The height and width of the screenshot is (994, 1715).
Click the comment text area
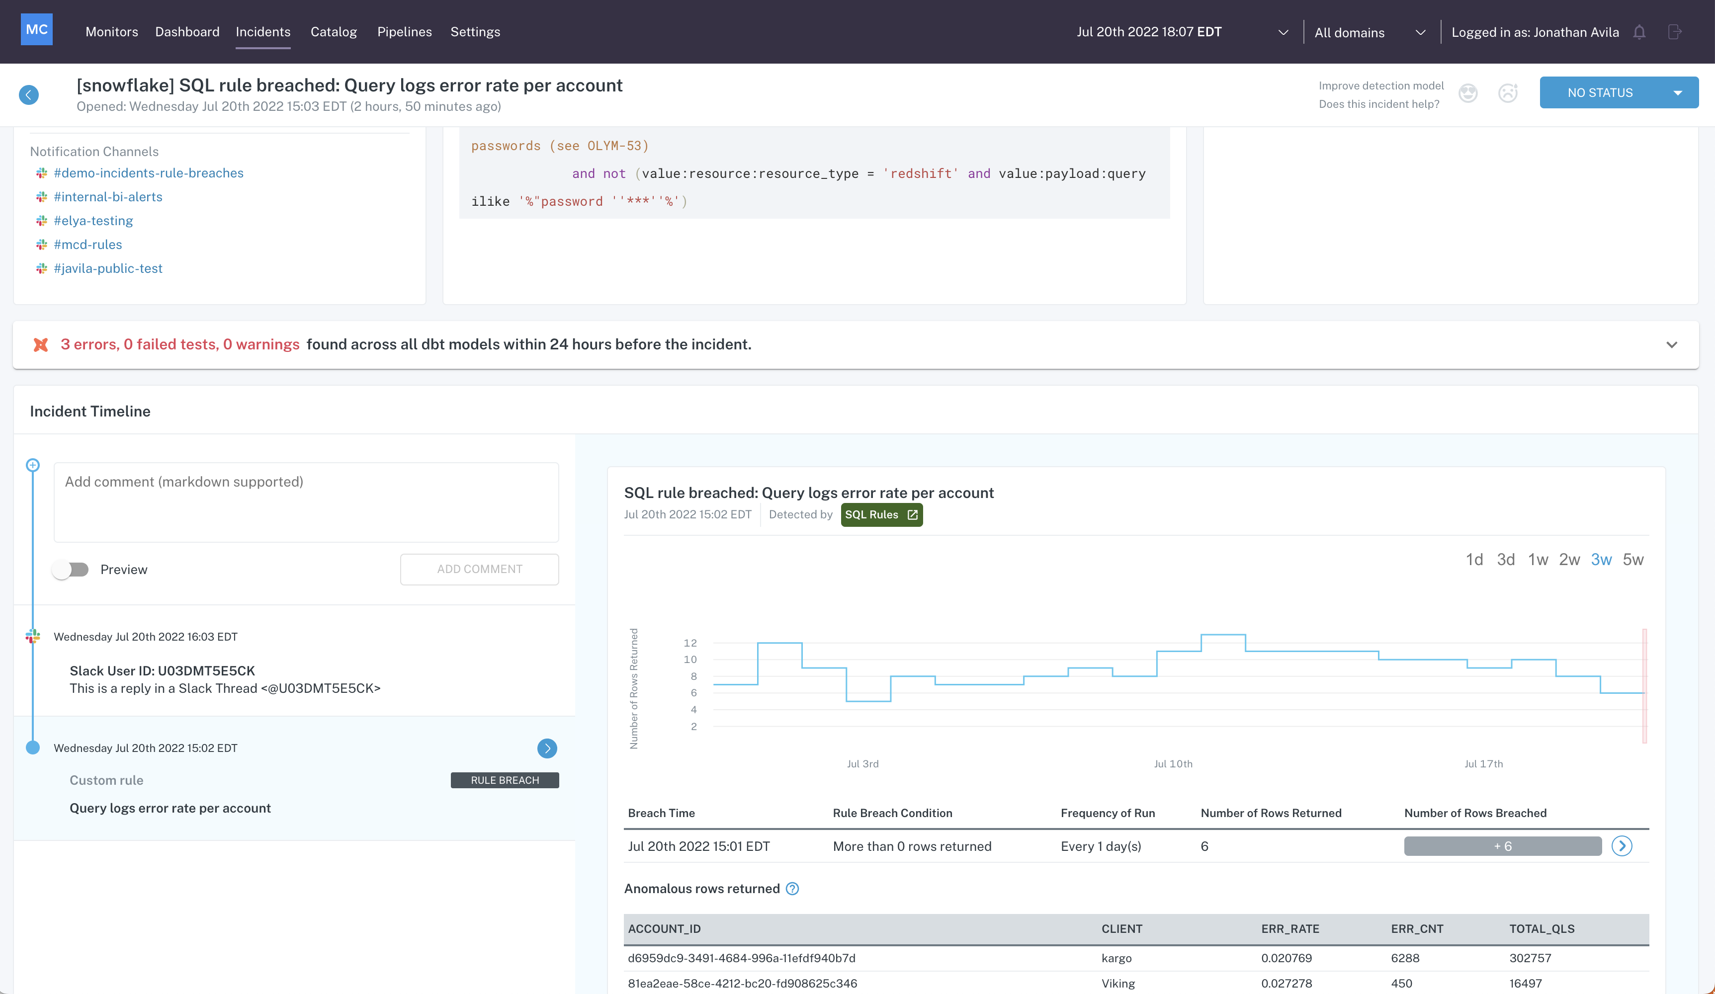(306, 503)
